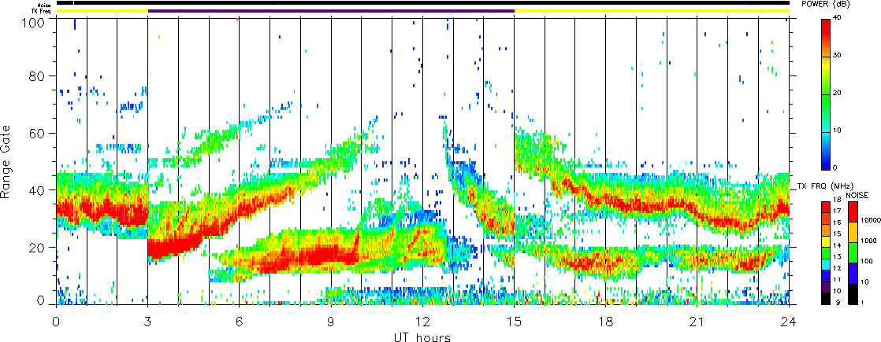
Task: Click the "1000" NOISE legend label
Action: pos(868,241)
